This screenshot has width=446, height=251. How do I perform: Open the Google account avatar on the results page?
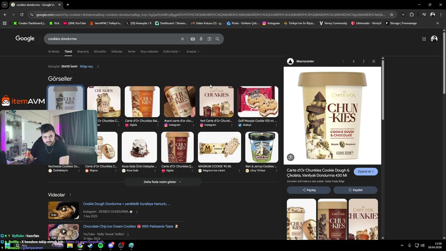[x=434, y=39]
